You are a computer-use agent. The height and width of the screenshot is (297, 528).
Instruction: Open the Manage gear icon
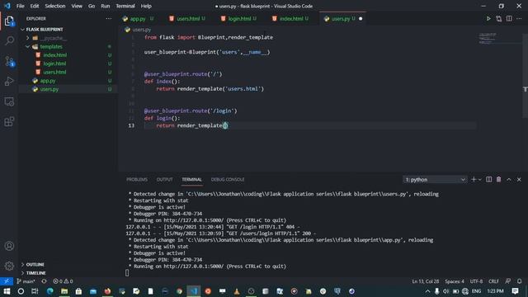pyautogui.click(x=9, y=266)
